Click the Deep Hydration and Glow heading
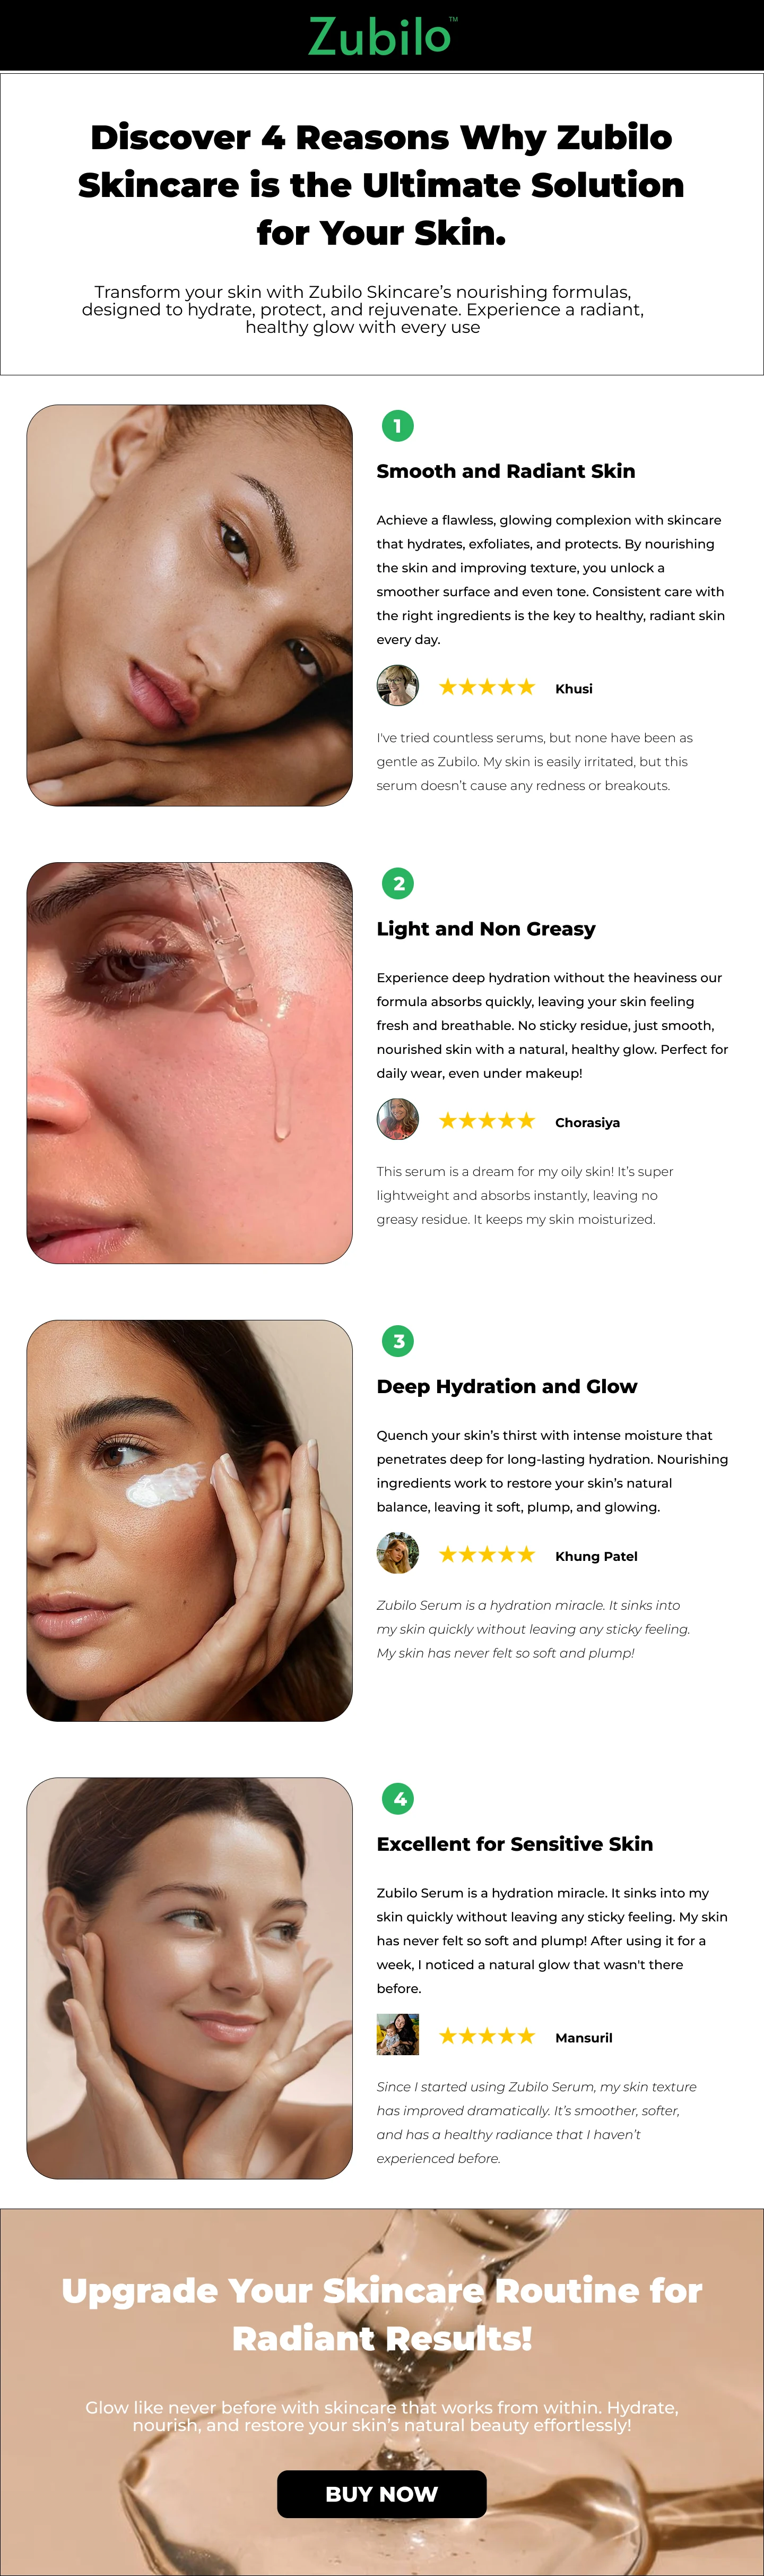764x2576 pixels. pyautogui.click(x=506, y=1386)
